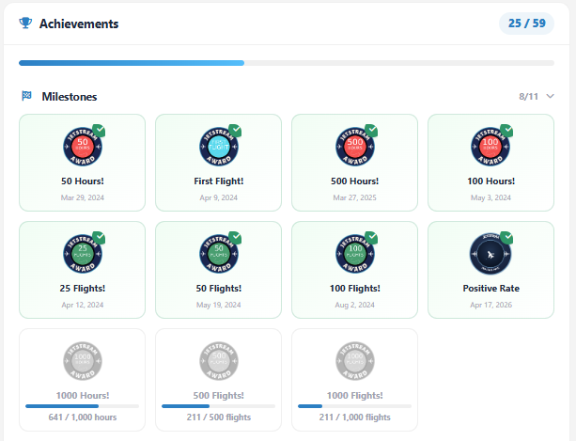Click the date Apr 9, 2024
This screenshot has height=441, width=576.
[219, 197]
